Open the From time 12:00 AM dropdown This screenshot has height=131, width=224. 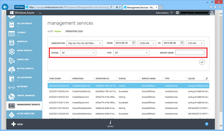click(147, 43)
